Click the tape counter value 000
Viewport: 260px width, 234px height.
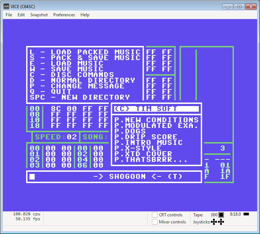tap(214, 215)
